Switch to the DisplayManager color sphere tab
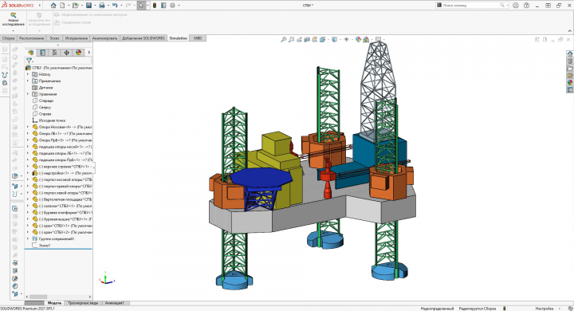Viewport: 574px width, 311px height. pos(78,53)
